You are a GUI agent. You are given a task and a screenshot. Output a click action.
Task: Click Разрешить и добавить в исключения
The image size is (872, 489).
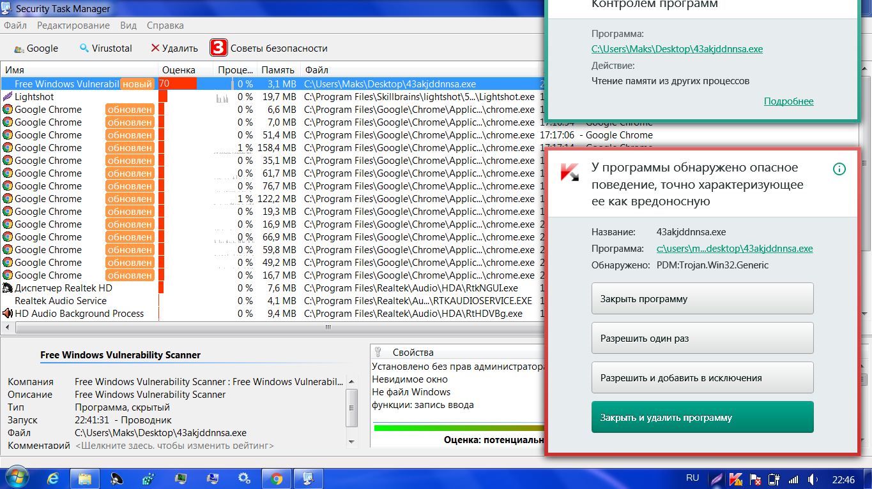click(x=703, y=377)
